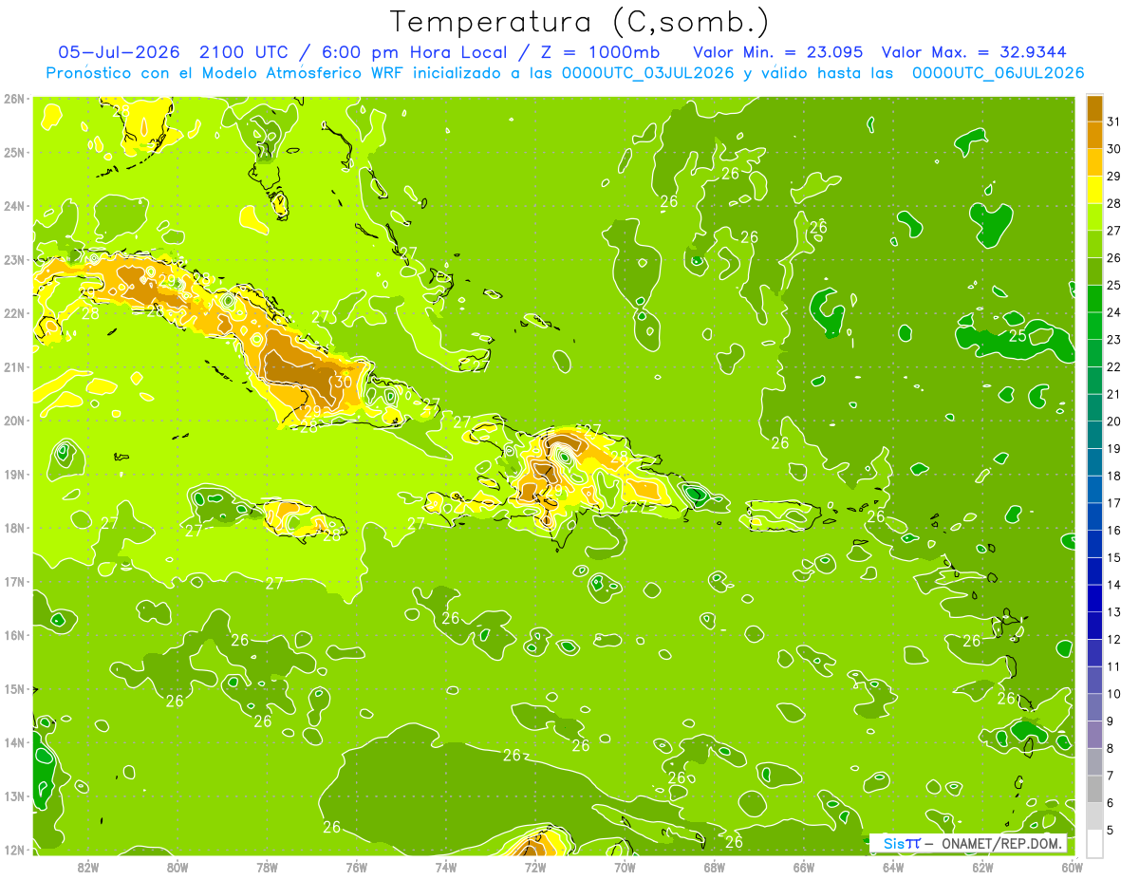
Task: Click the "30" contour label over eastern Cuba
Action: pos(344,382)
